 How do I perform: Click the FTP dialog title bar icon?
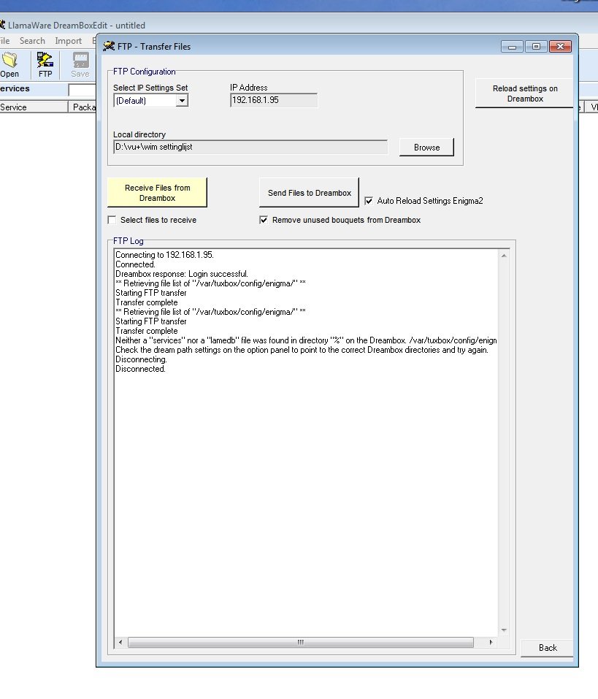[109, 46]
